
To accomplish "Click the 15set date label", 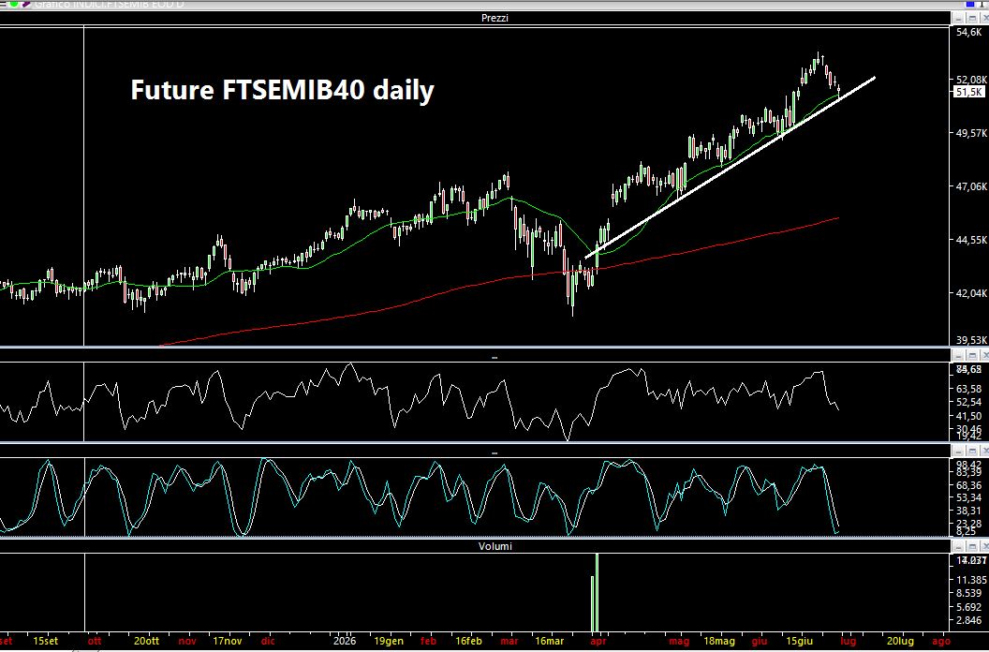I will [45, 641].
